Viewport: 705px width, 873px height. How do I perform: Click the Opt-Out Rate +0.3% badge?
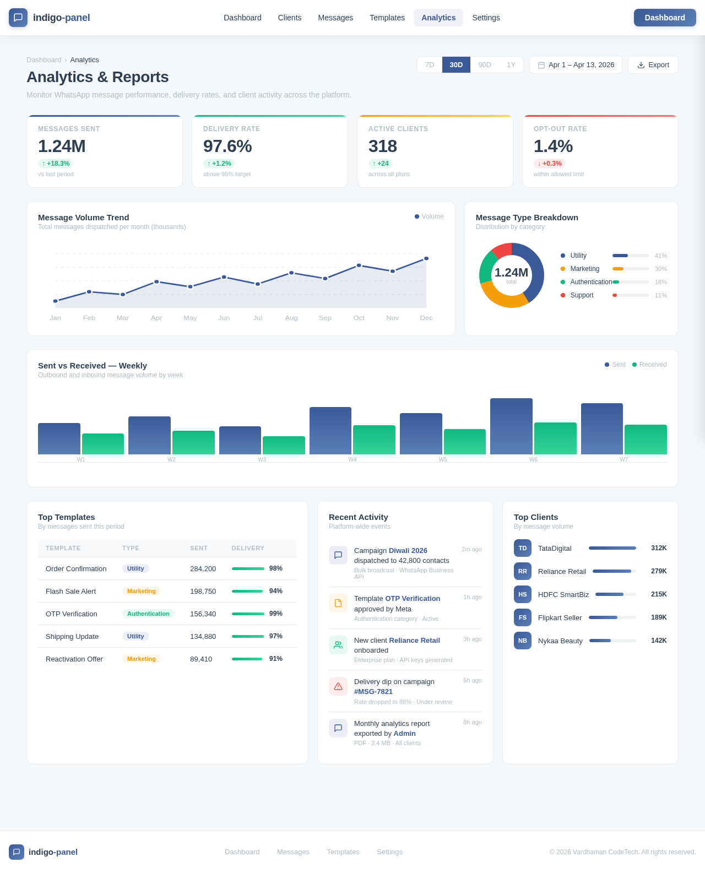[550, 164]
